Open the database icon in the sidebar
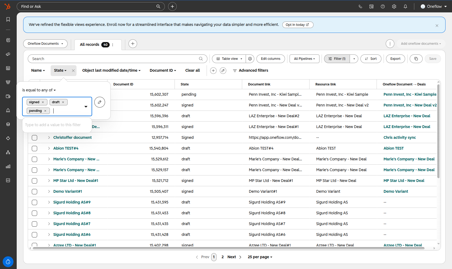Image resolution: width=452 pixels, height=269 pixels. [8, 124]
